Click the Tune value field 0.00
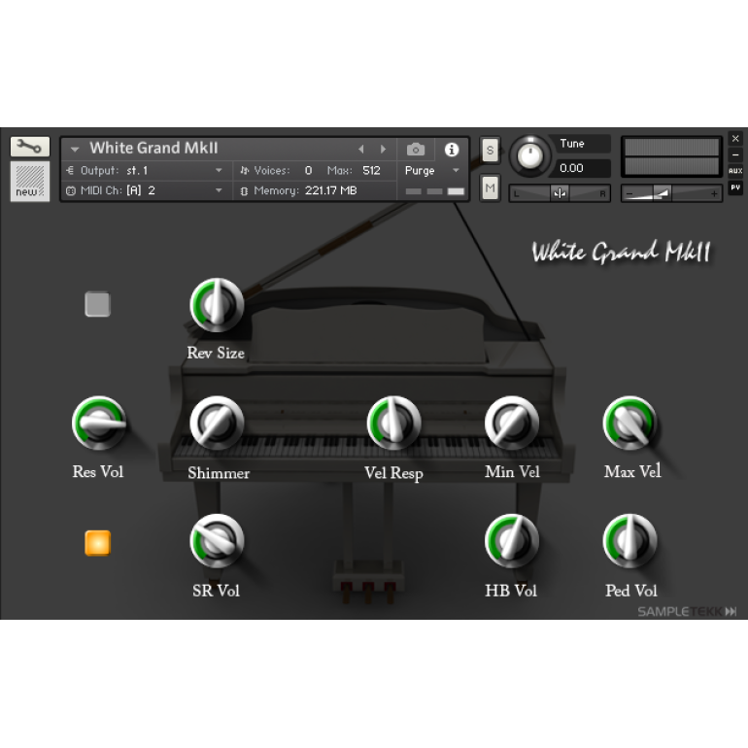This screenshot has width=748, height=748. 582,168
